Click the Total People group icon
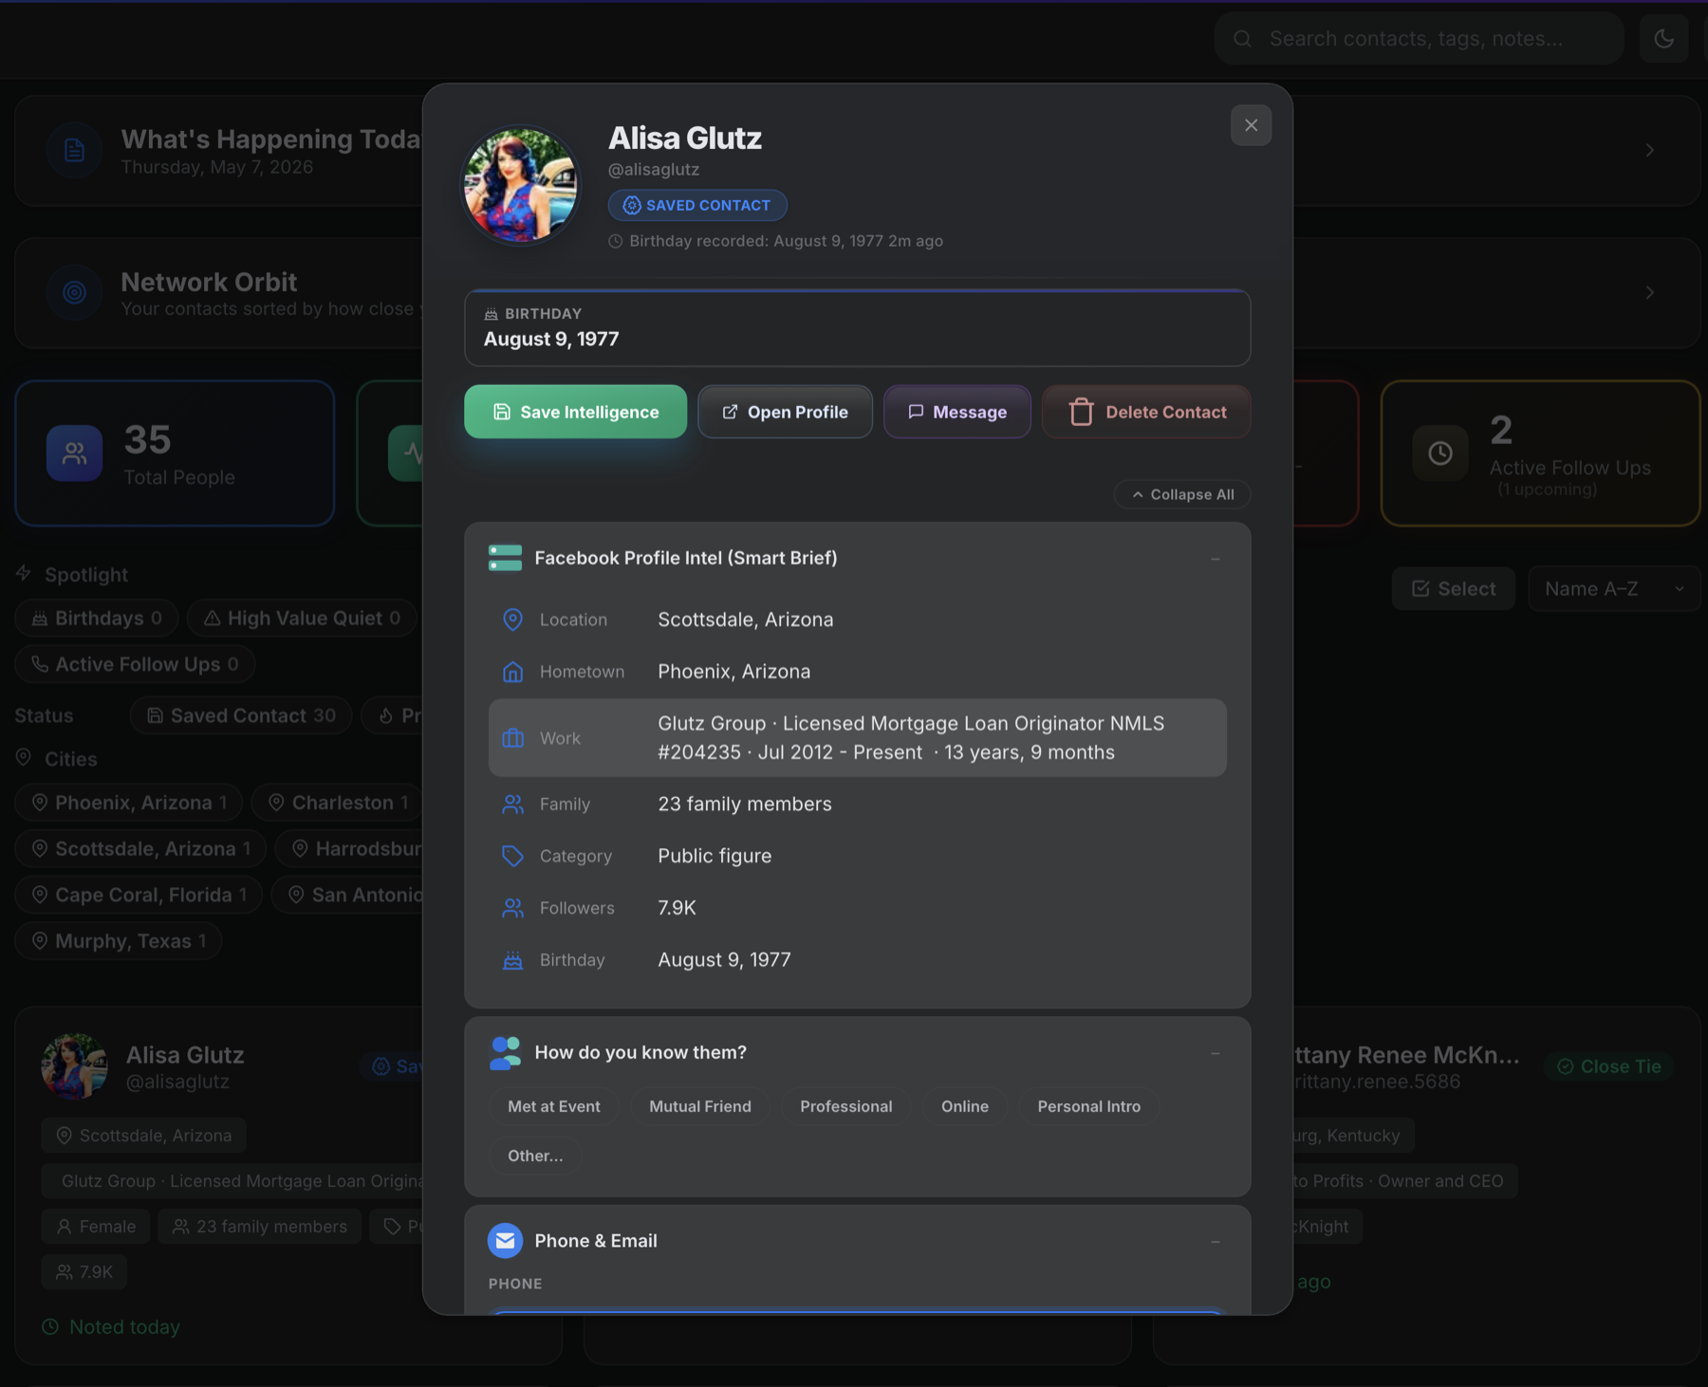This screenshot has height=1387, width=1708. coord(74,453)
